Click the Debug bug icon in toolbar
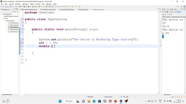Image resolution: width=186 pixels, height=104 pixels. [x=16, y=6]
